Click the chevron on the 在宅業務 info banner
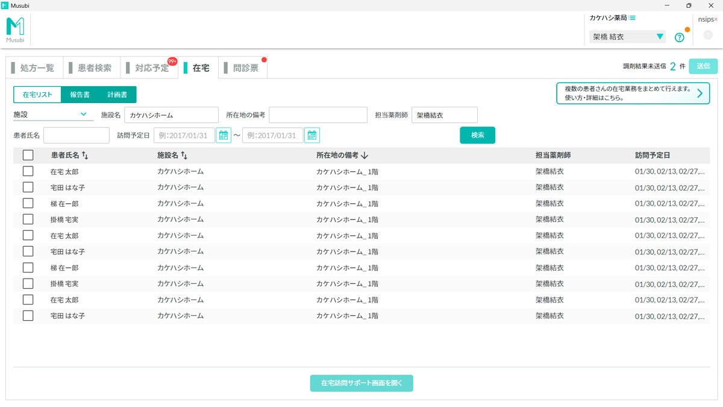This screenshot has width=723, height=407. coord(700,93)
